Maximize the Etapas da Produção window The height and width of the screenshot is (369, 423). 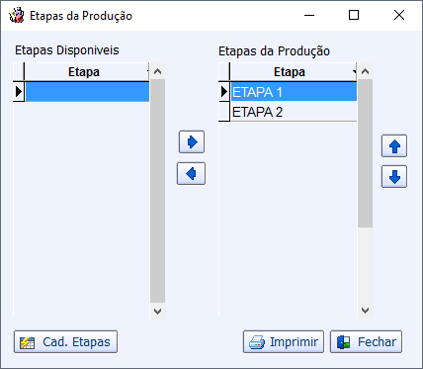354,15
